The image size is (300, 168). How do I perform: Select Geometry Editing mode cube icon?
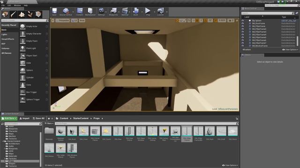point(38,14)
